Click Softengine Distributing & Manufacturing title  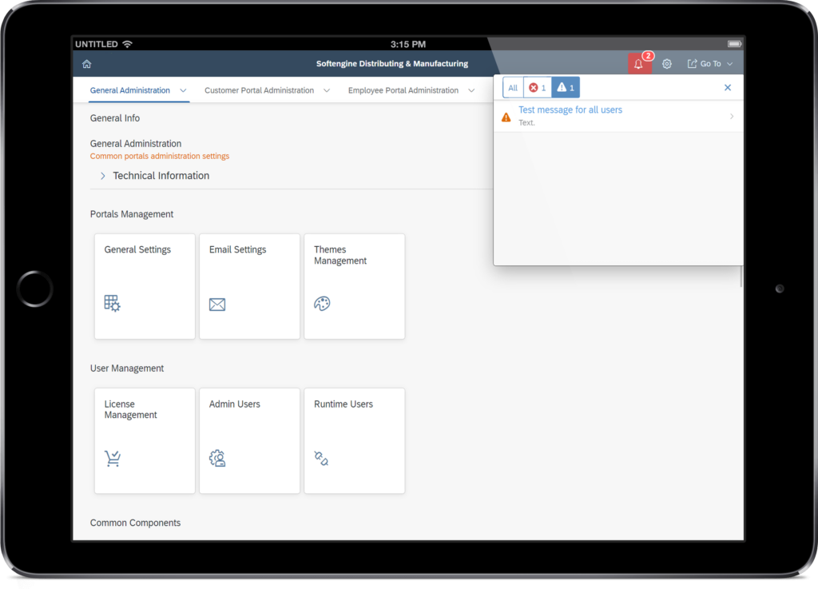click(x=391, y=64)
